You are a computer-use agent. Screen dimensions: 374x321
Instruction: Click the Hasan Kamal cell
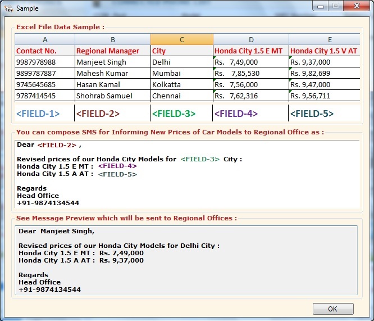point(113,84)
